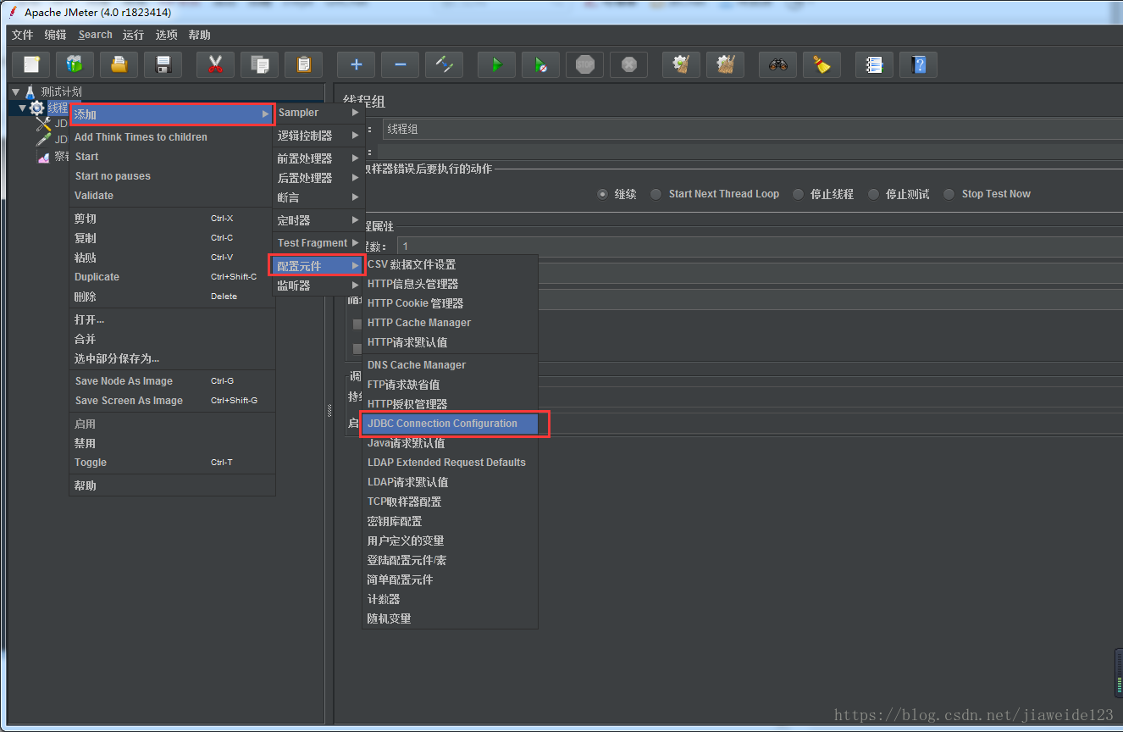Select the 停止测试 radio button
Viewport: 1123px width, 732px height.
tap(873, 194)
